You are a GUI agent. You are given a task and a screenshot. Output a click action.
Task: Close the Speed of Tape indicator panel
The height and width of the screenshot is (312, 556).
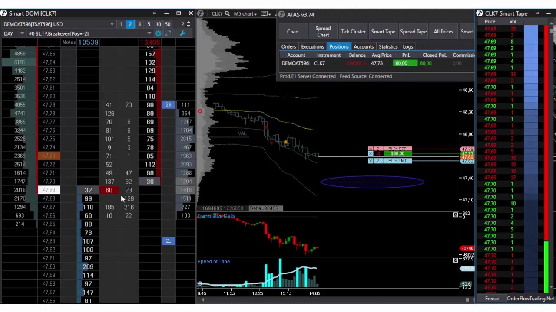456,260
